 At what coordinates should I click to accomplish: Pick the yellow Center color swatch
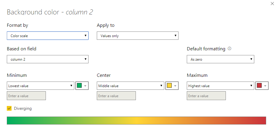pos(172,86)
